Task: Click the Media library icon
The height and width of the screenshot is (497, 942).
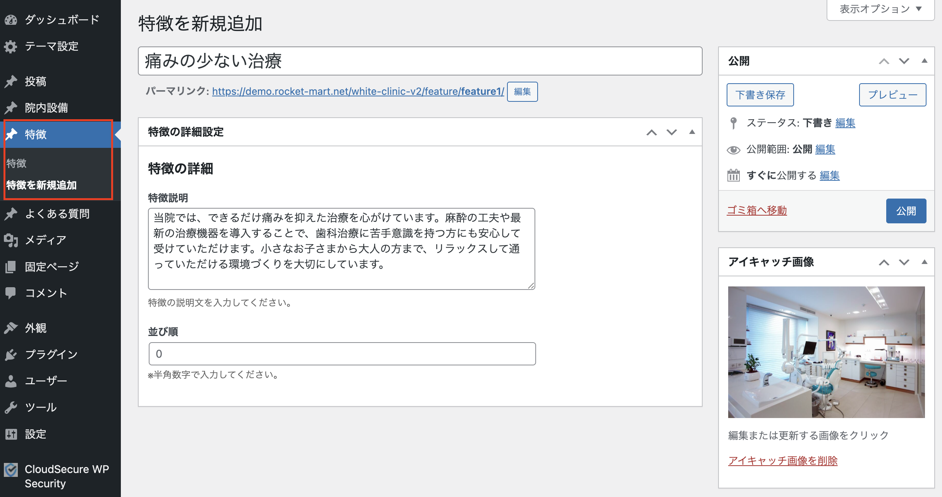Action: point(11,240)
